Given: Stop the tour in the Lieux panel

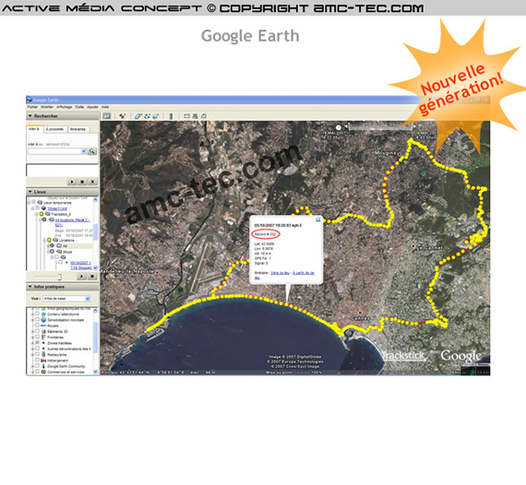Looking at the screenshot, I should [92, 277].
